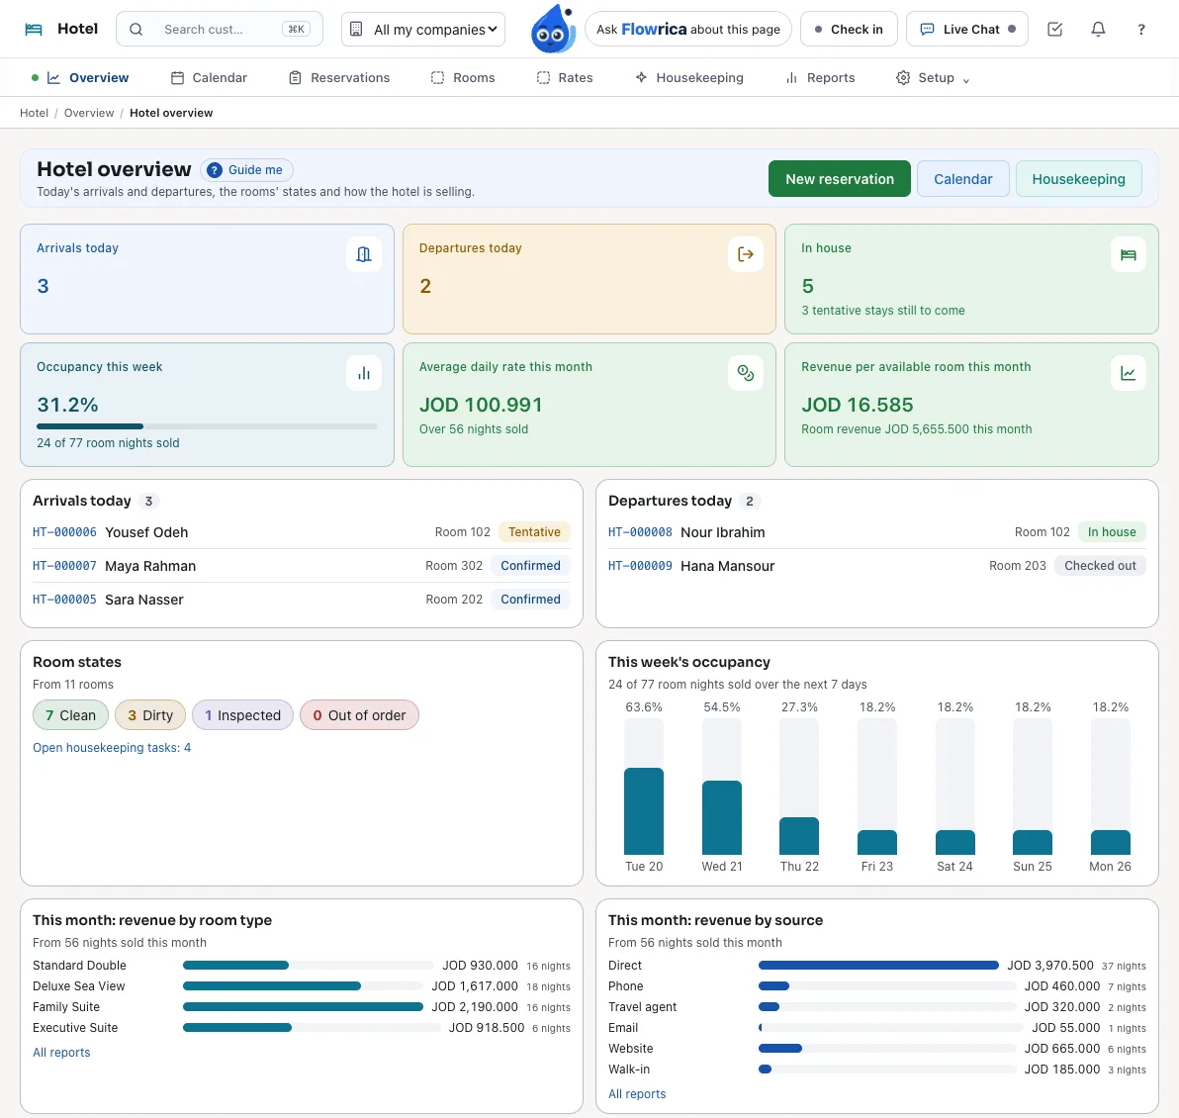
Task: Click the Housekeeping sparkle icon in navigation
Action: click(x=641, y=77)
